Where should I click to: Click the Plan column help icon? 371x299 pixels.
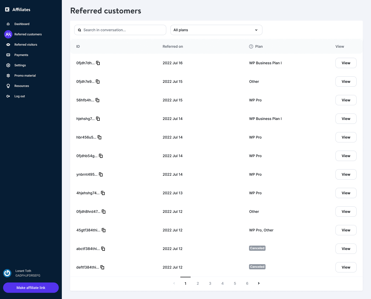tap(251, 46)
